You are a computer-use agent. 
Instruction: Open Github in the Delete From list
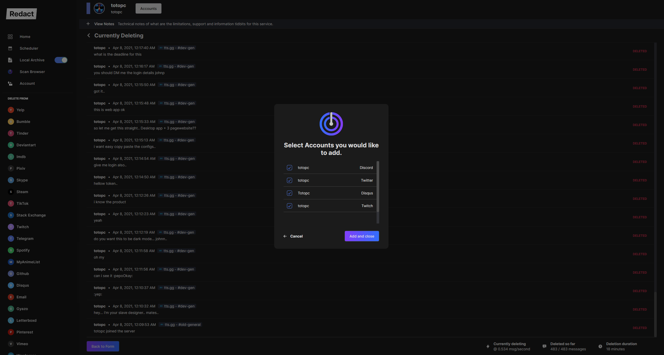point(23,274)
